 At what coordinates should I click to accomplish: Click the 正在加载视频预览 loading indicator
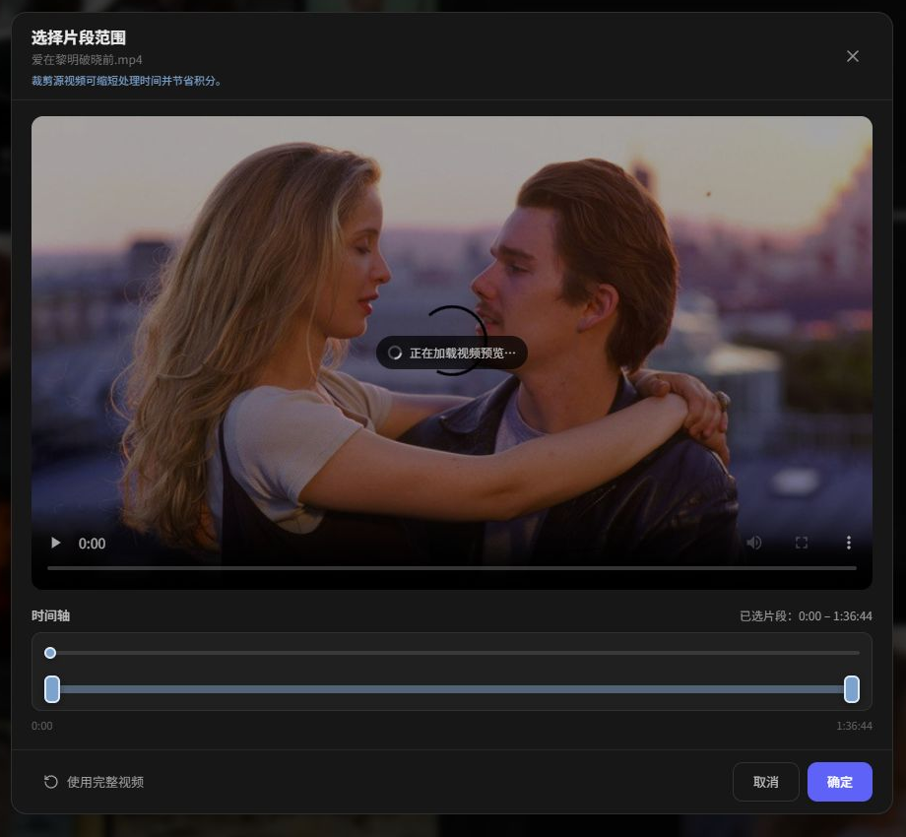pos(452,353)
